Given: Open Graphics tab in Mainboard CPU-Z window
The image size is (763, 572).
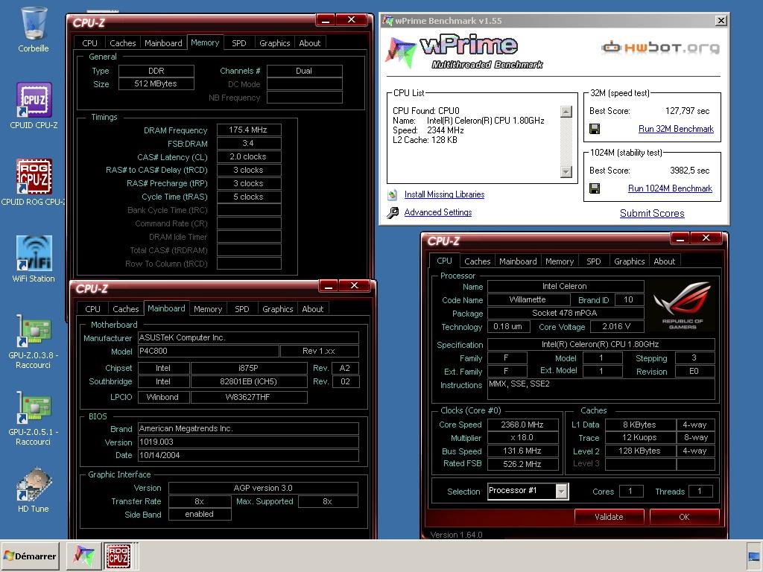Looking at the screenshot, I should pos(277,309).
